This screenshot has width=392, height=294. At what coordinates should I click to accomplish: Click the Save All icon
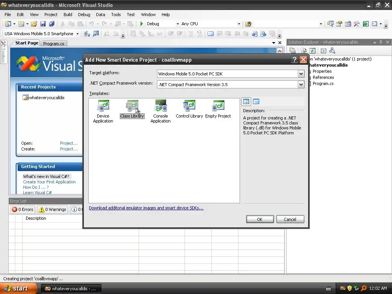[52, 24]
